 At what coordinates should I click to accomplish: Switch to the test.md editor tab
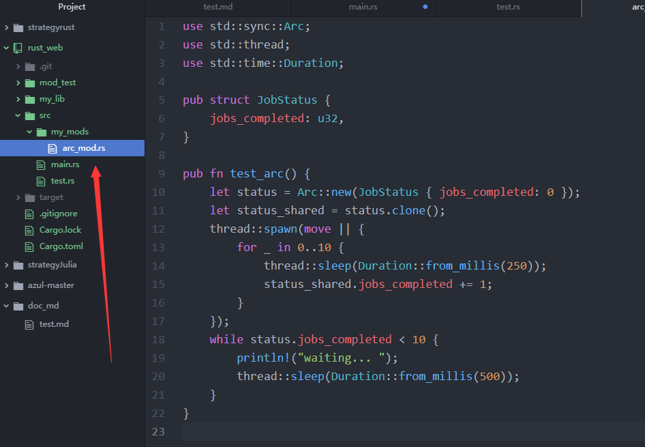[x=217, y=8]
